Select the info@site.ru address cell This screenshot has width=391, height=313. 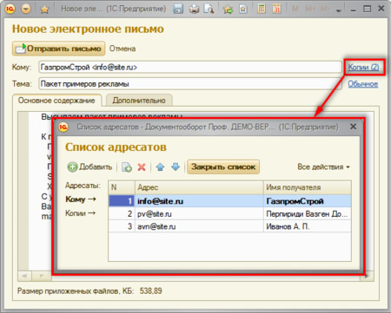click(199, 201)
